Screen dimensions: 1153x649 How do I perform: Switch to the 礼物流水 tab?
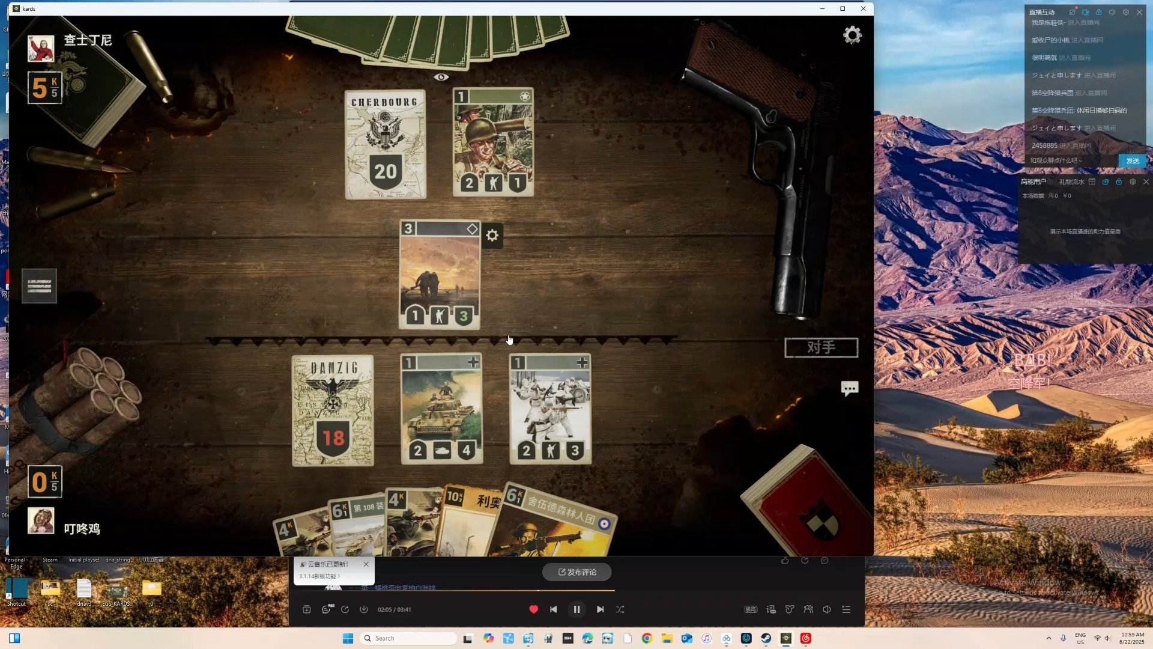click(x=1071, y=181)
